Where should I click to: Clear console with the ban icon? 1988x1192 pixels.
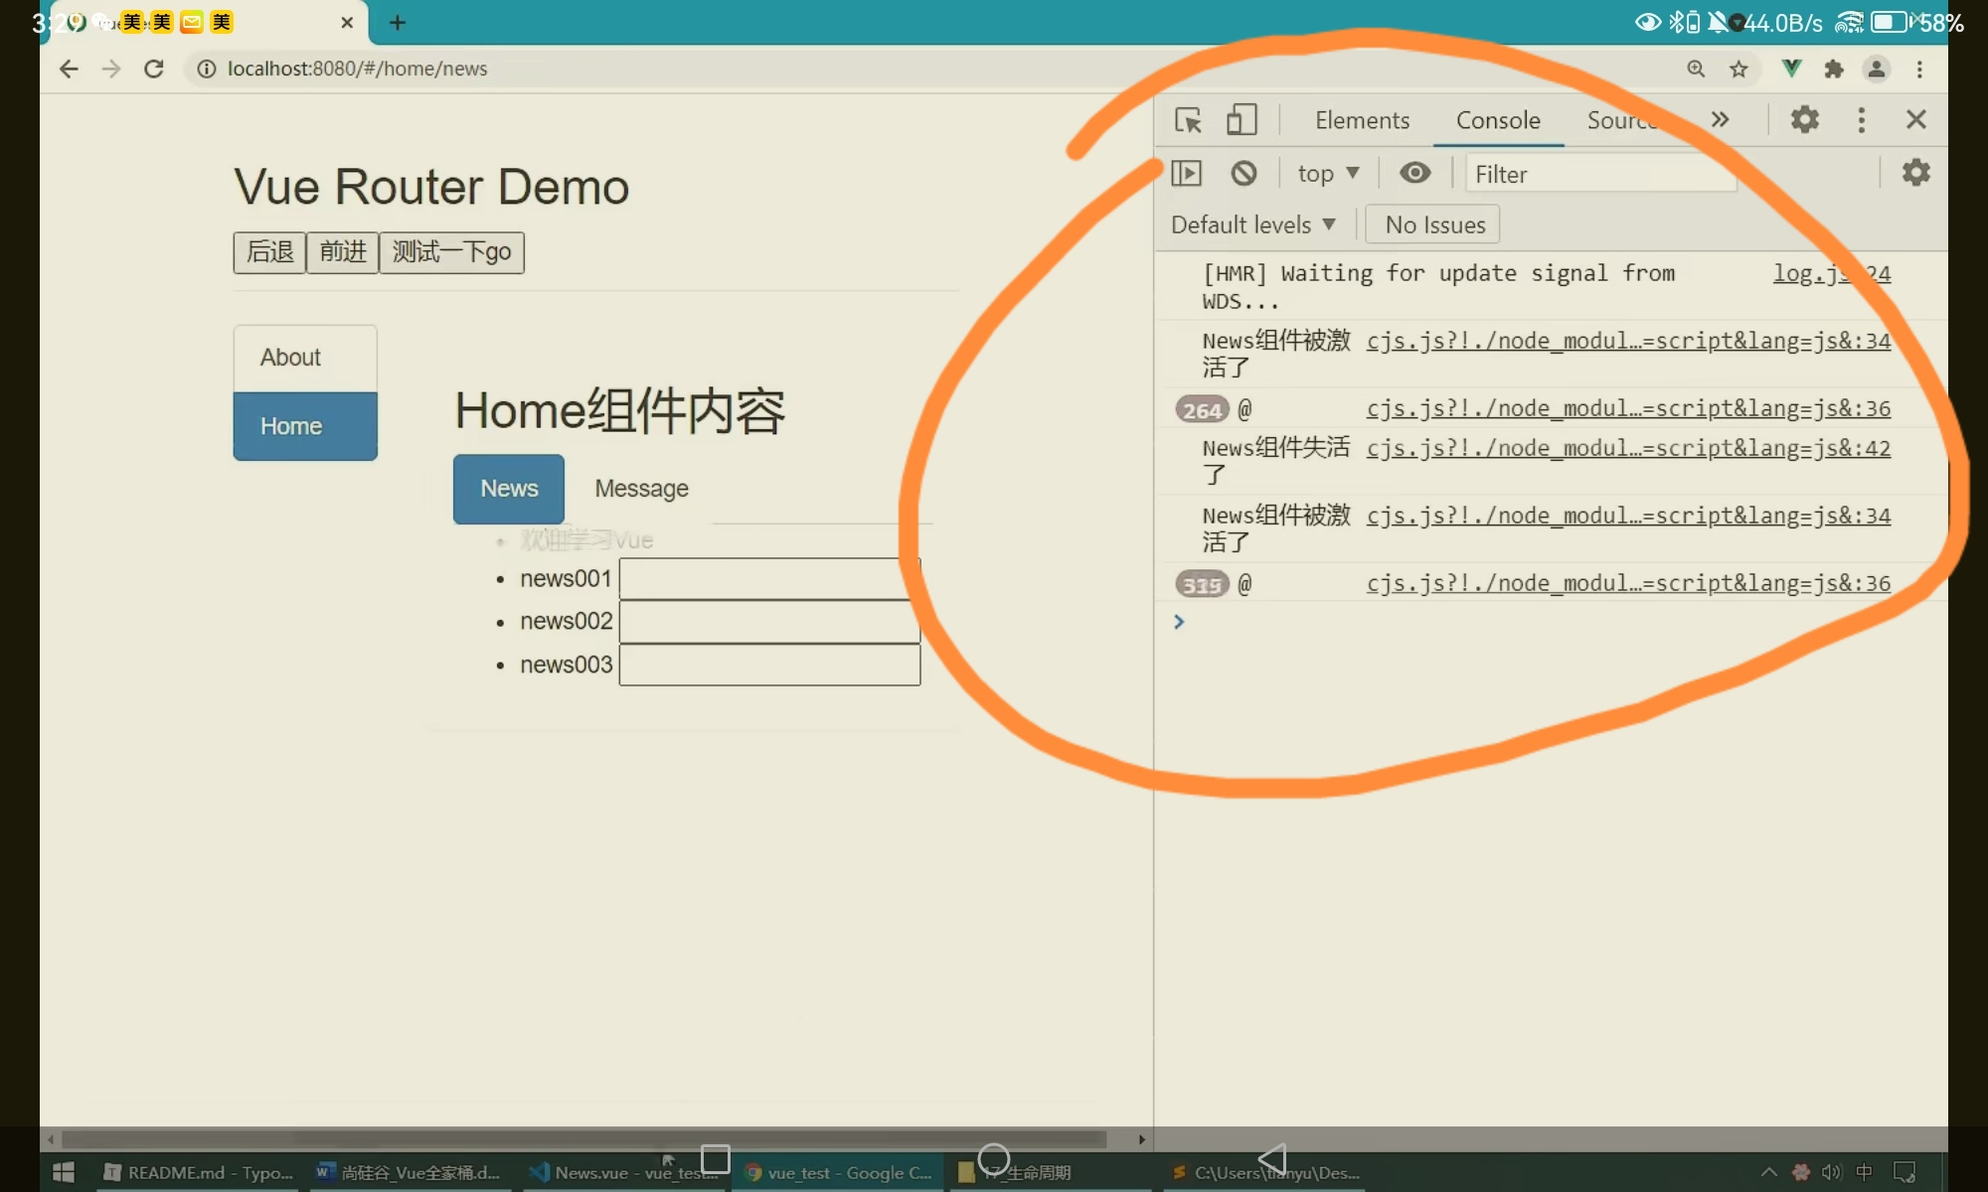click(1243, 174)
